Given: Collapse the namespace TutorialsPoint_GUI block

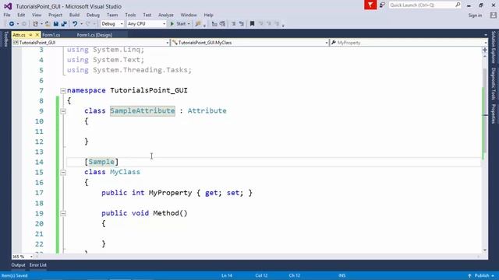Looking at the screenshot, I should [x=63, y=91].
